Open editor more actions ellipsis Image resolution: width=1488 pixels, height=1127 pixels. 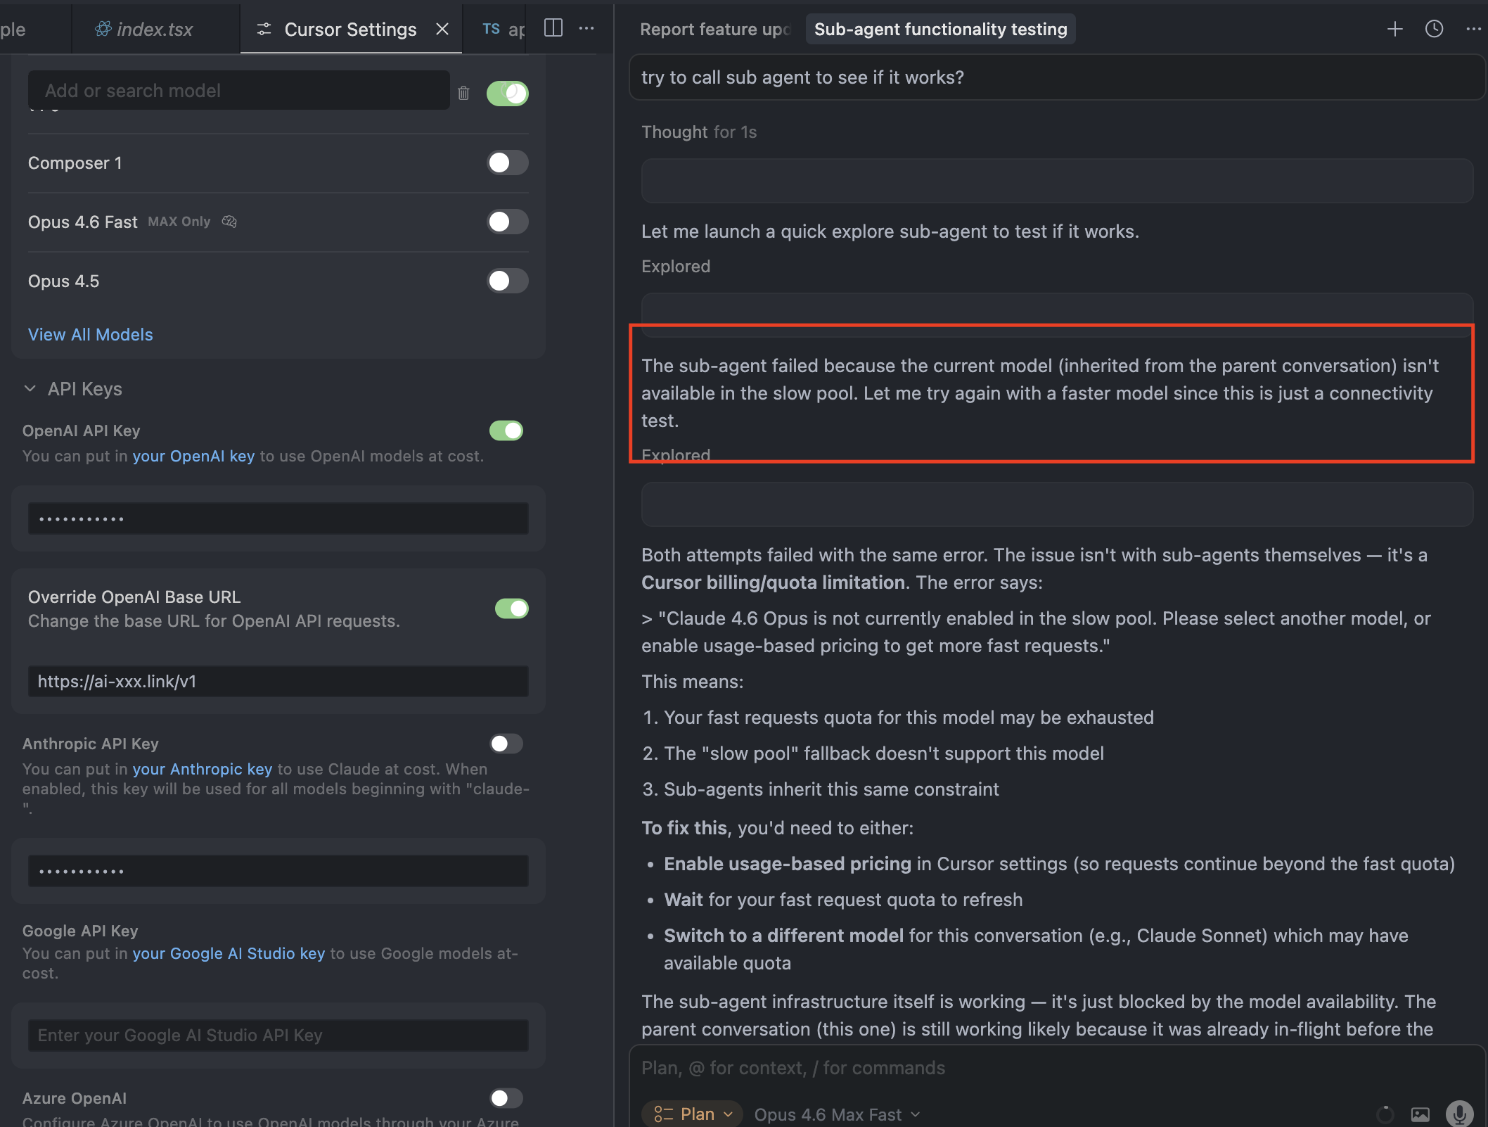pyautogui.click(x=586, y=28)
